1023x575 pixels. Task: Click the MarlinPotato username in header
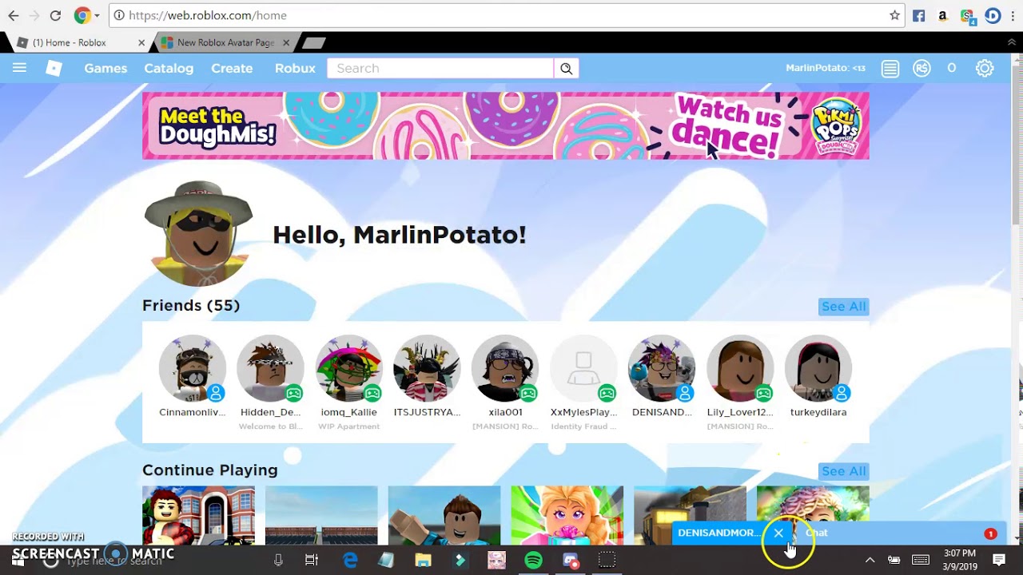pyautogui.click(x=826, y=68)
